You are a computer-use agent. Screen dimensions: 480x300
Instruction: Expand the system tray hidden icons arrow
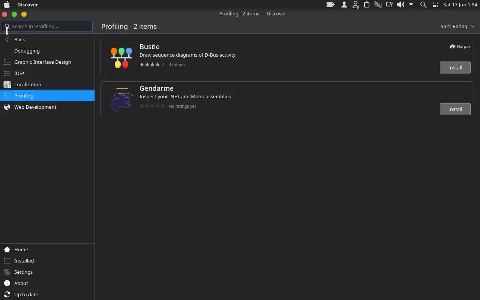[411, 4]
